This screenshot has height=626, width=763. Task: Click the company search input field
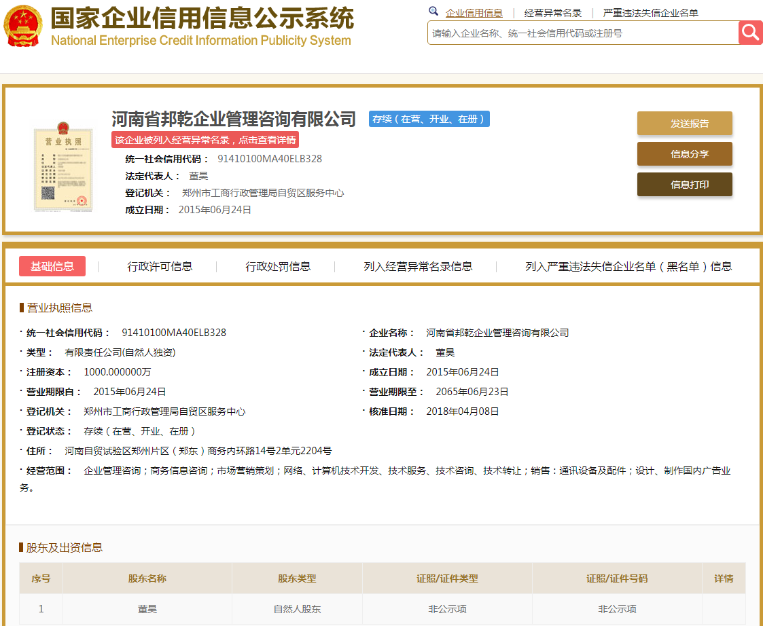[x=578, y=32]
